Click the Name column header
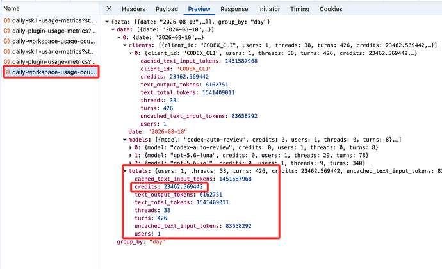442x269 pixels. [x=12, y=9]
